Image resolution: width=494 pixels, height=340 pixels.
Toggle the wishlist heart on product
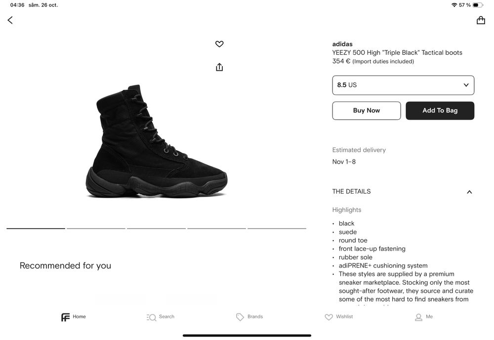pyautogui.click(x=219, y=44)
